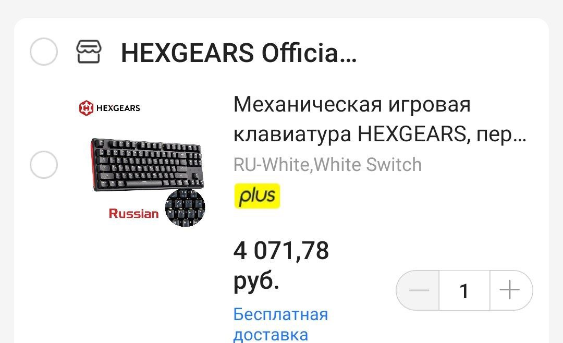Click the yellow plus badge

(257, 196)
